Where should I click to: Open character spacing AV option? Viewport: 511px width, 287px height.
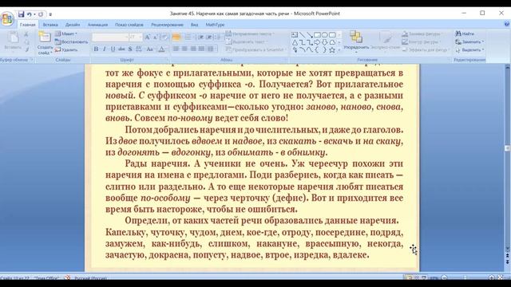click(x=139, y=49)
